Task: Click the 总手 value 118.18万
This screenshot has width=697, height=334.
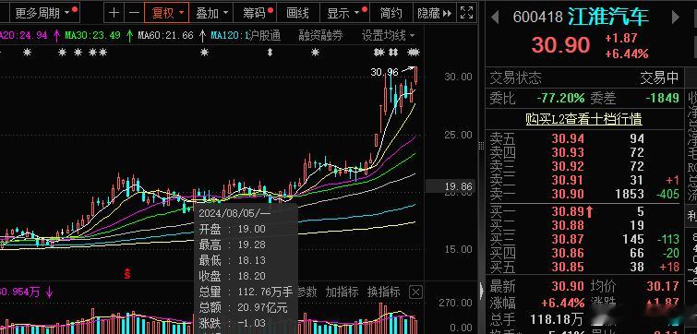Action: point(557,318)
